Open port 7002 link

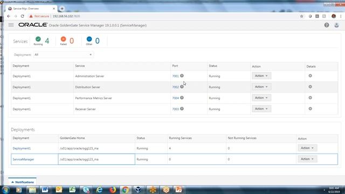[x=175, y=87]
